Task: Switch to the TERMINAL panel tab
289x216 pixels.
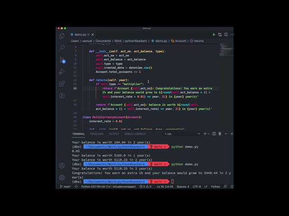Action: (x=79, y=134)
